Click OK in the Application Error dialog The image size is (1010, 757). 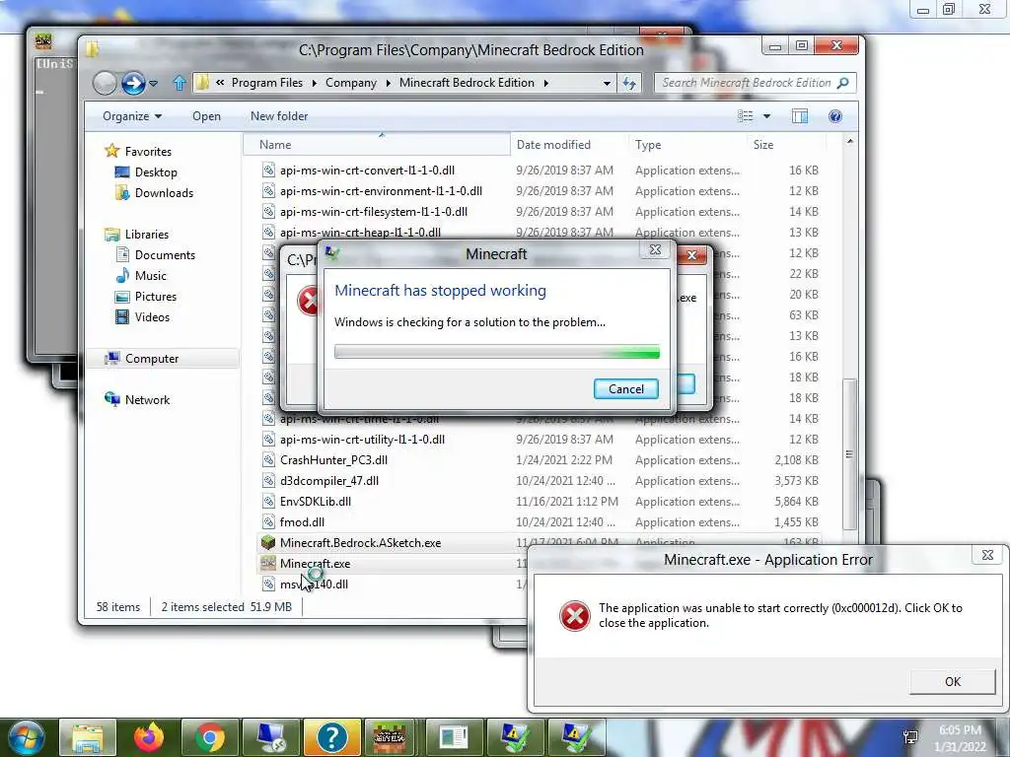[952, 682]
